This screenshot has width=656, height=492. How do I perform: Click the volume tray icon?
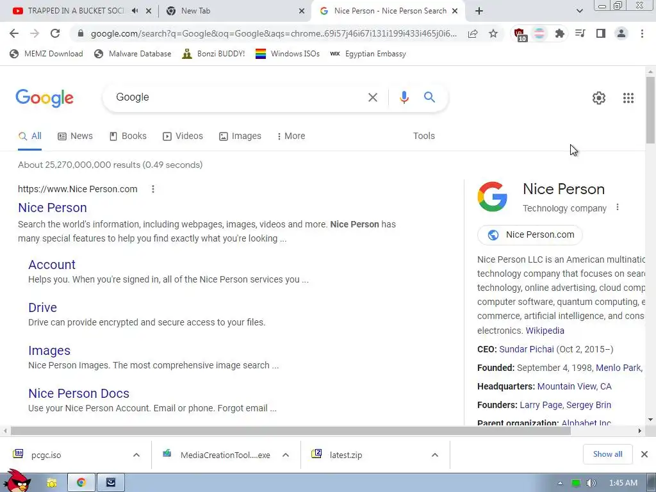tap(591, 483)
